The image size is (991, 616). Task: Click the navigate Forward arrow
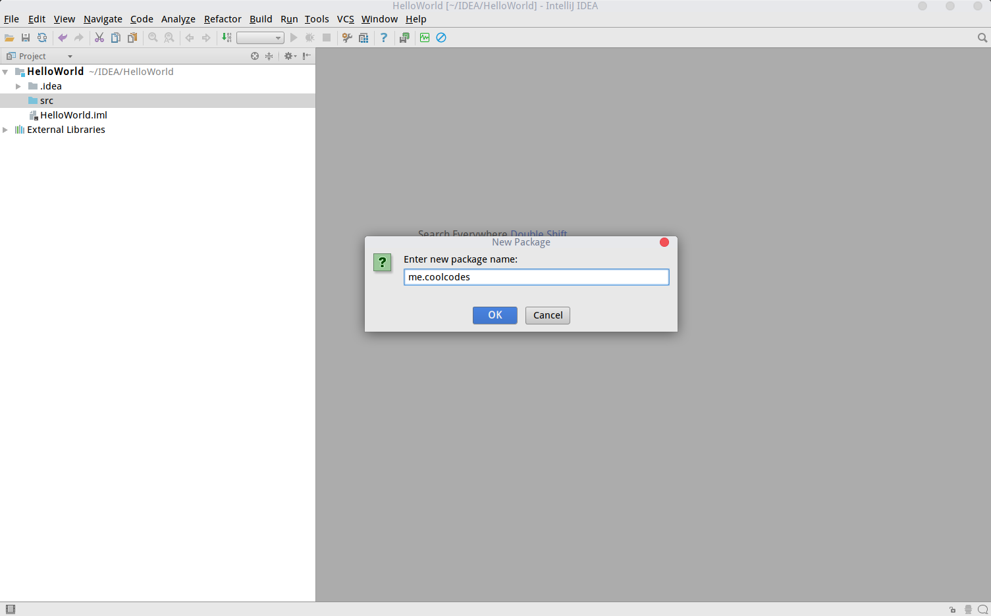[x=206, y=38]
